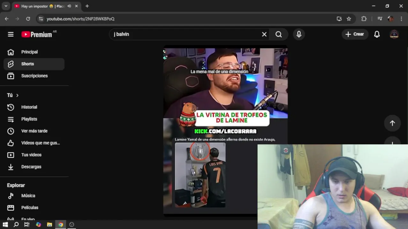Go back in browser
The image size is (408, 229).
click(x=7, y=19)
